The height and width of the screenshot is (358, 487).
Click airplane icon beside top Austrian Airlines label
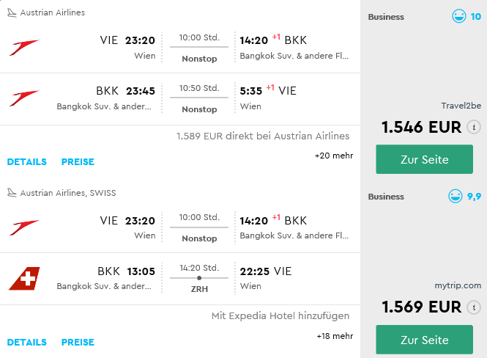(x=12, y=12)
